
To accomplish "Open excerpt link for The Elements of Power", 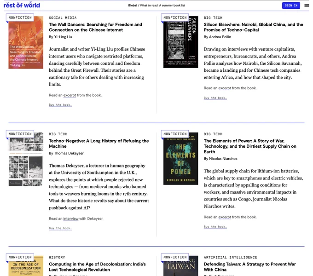I will 225,217.
